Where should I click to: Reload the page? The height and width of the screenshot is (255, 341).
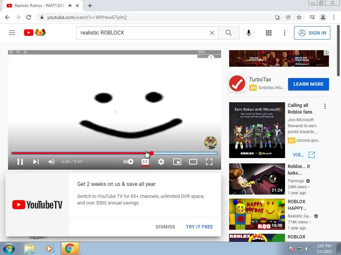(29, 17)
